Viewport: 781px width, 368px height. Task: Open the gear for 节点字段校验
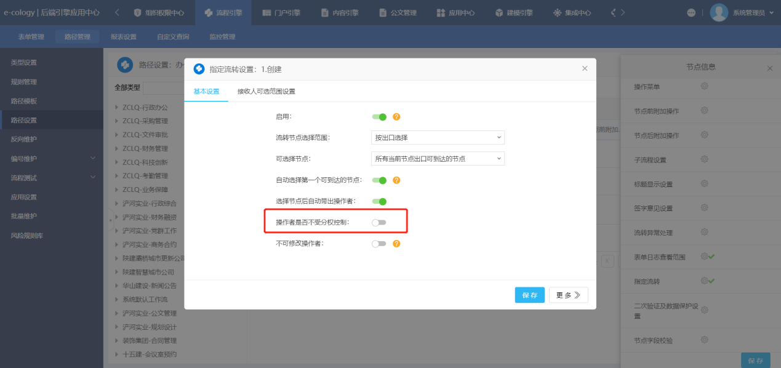click(x=705, y=340)
